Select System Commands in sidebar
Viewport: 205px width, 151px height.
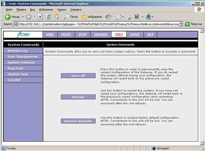coord(23,45)
